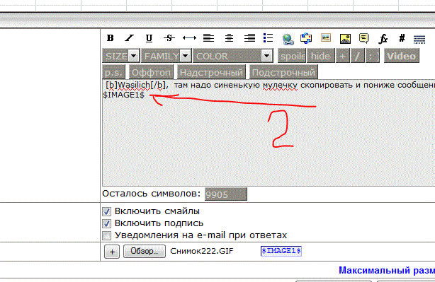The height and width of the screenshot is (282, 435).
Task: Click the Обзор browse button
Action: [145, 252]
